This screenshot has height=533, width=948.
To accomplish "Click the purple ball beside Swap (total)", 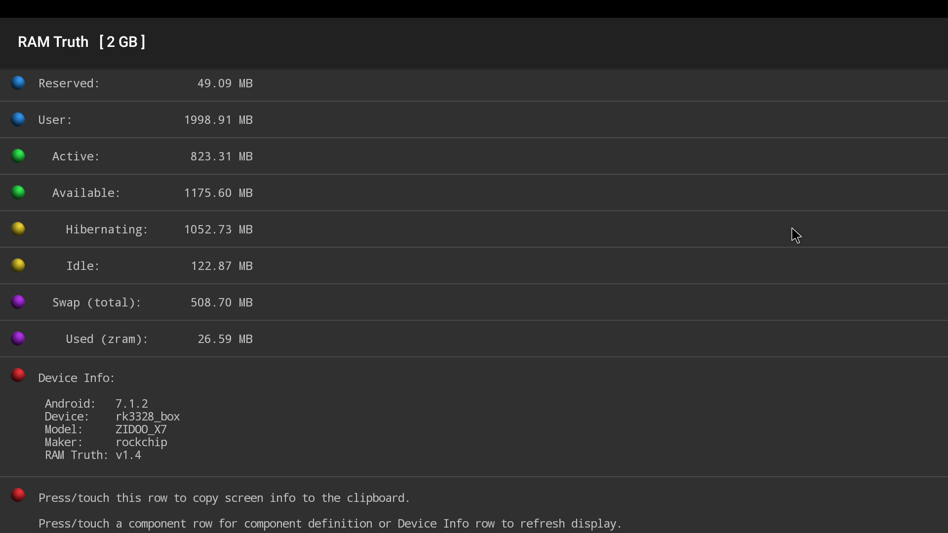I will [18, 302].
